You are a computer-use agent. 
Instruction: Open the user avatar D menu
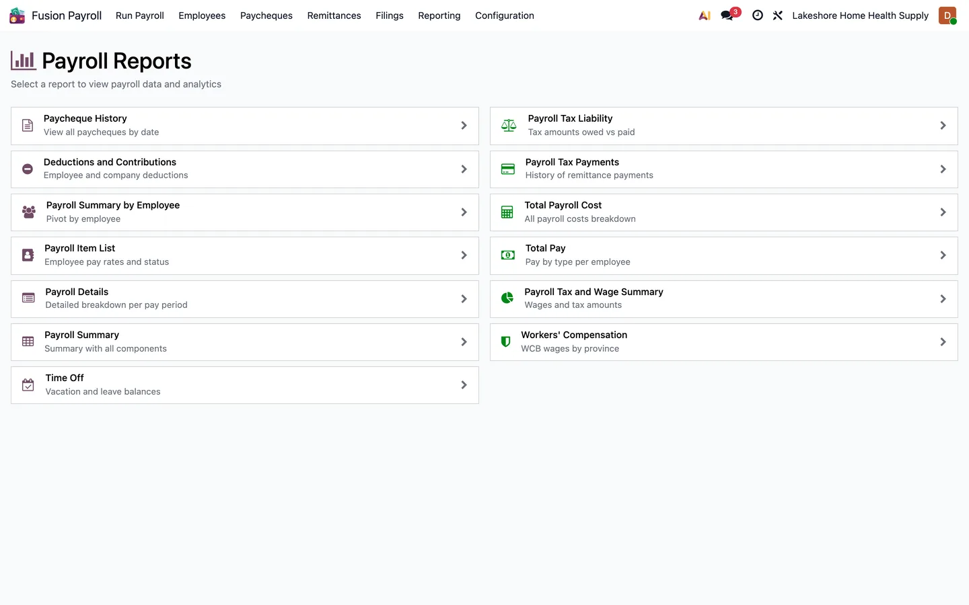(x=947, y=15)
